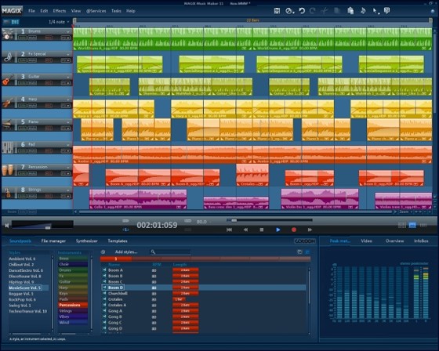This screenshot has width=439, height=351.
Task: Arm record on Fx Special track
Action: pos(49,60)
